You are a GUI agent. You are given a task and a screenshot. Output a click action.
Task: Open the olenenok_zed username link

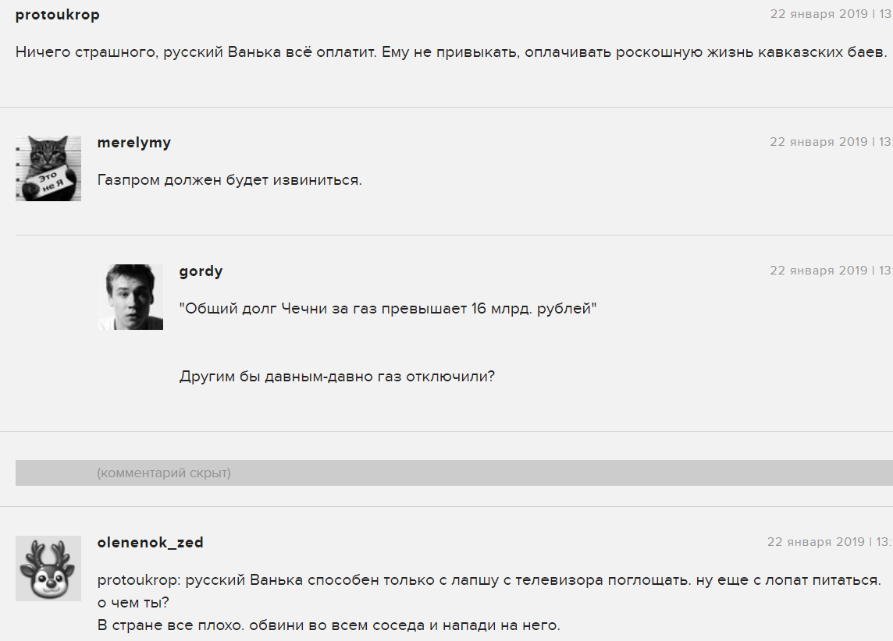pos(151,543)
